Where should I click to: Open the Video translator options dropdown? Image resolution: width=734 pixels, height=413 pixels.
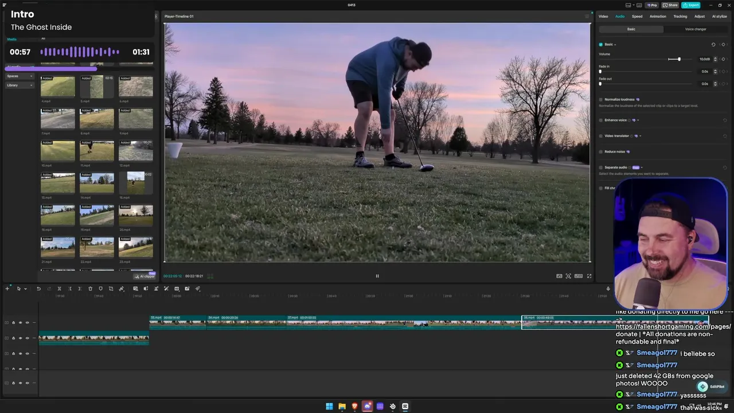[x=640, y=136]
